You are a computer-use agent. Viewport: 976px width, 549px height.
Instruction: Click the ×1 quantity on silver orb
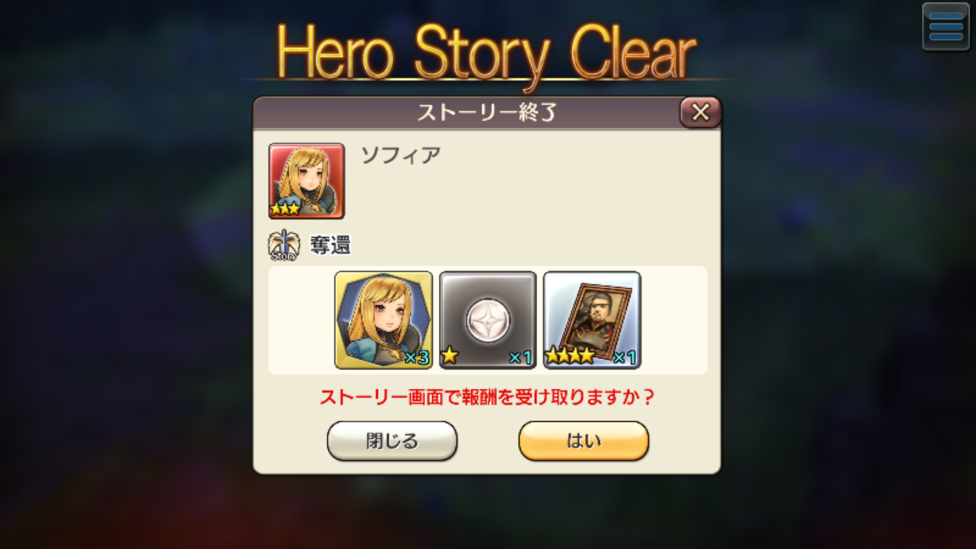pyautogui.click(x=521, y=357)
